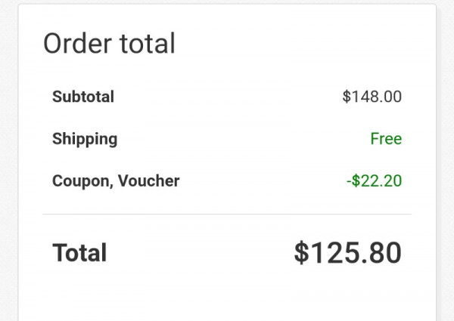Click the divider line above Total
This screenshot has height=321, width=454.
pos(227,214)
